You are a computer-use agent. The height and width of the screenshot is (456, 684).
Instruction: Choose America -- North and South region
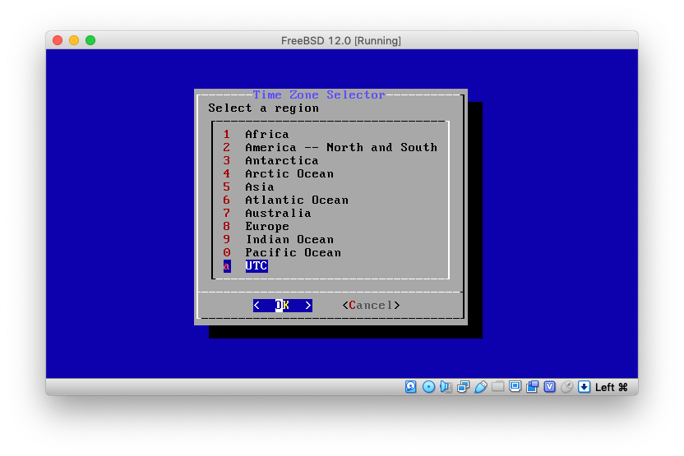(x=340, y=148)
